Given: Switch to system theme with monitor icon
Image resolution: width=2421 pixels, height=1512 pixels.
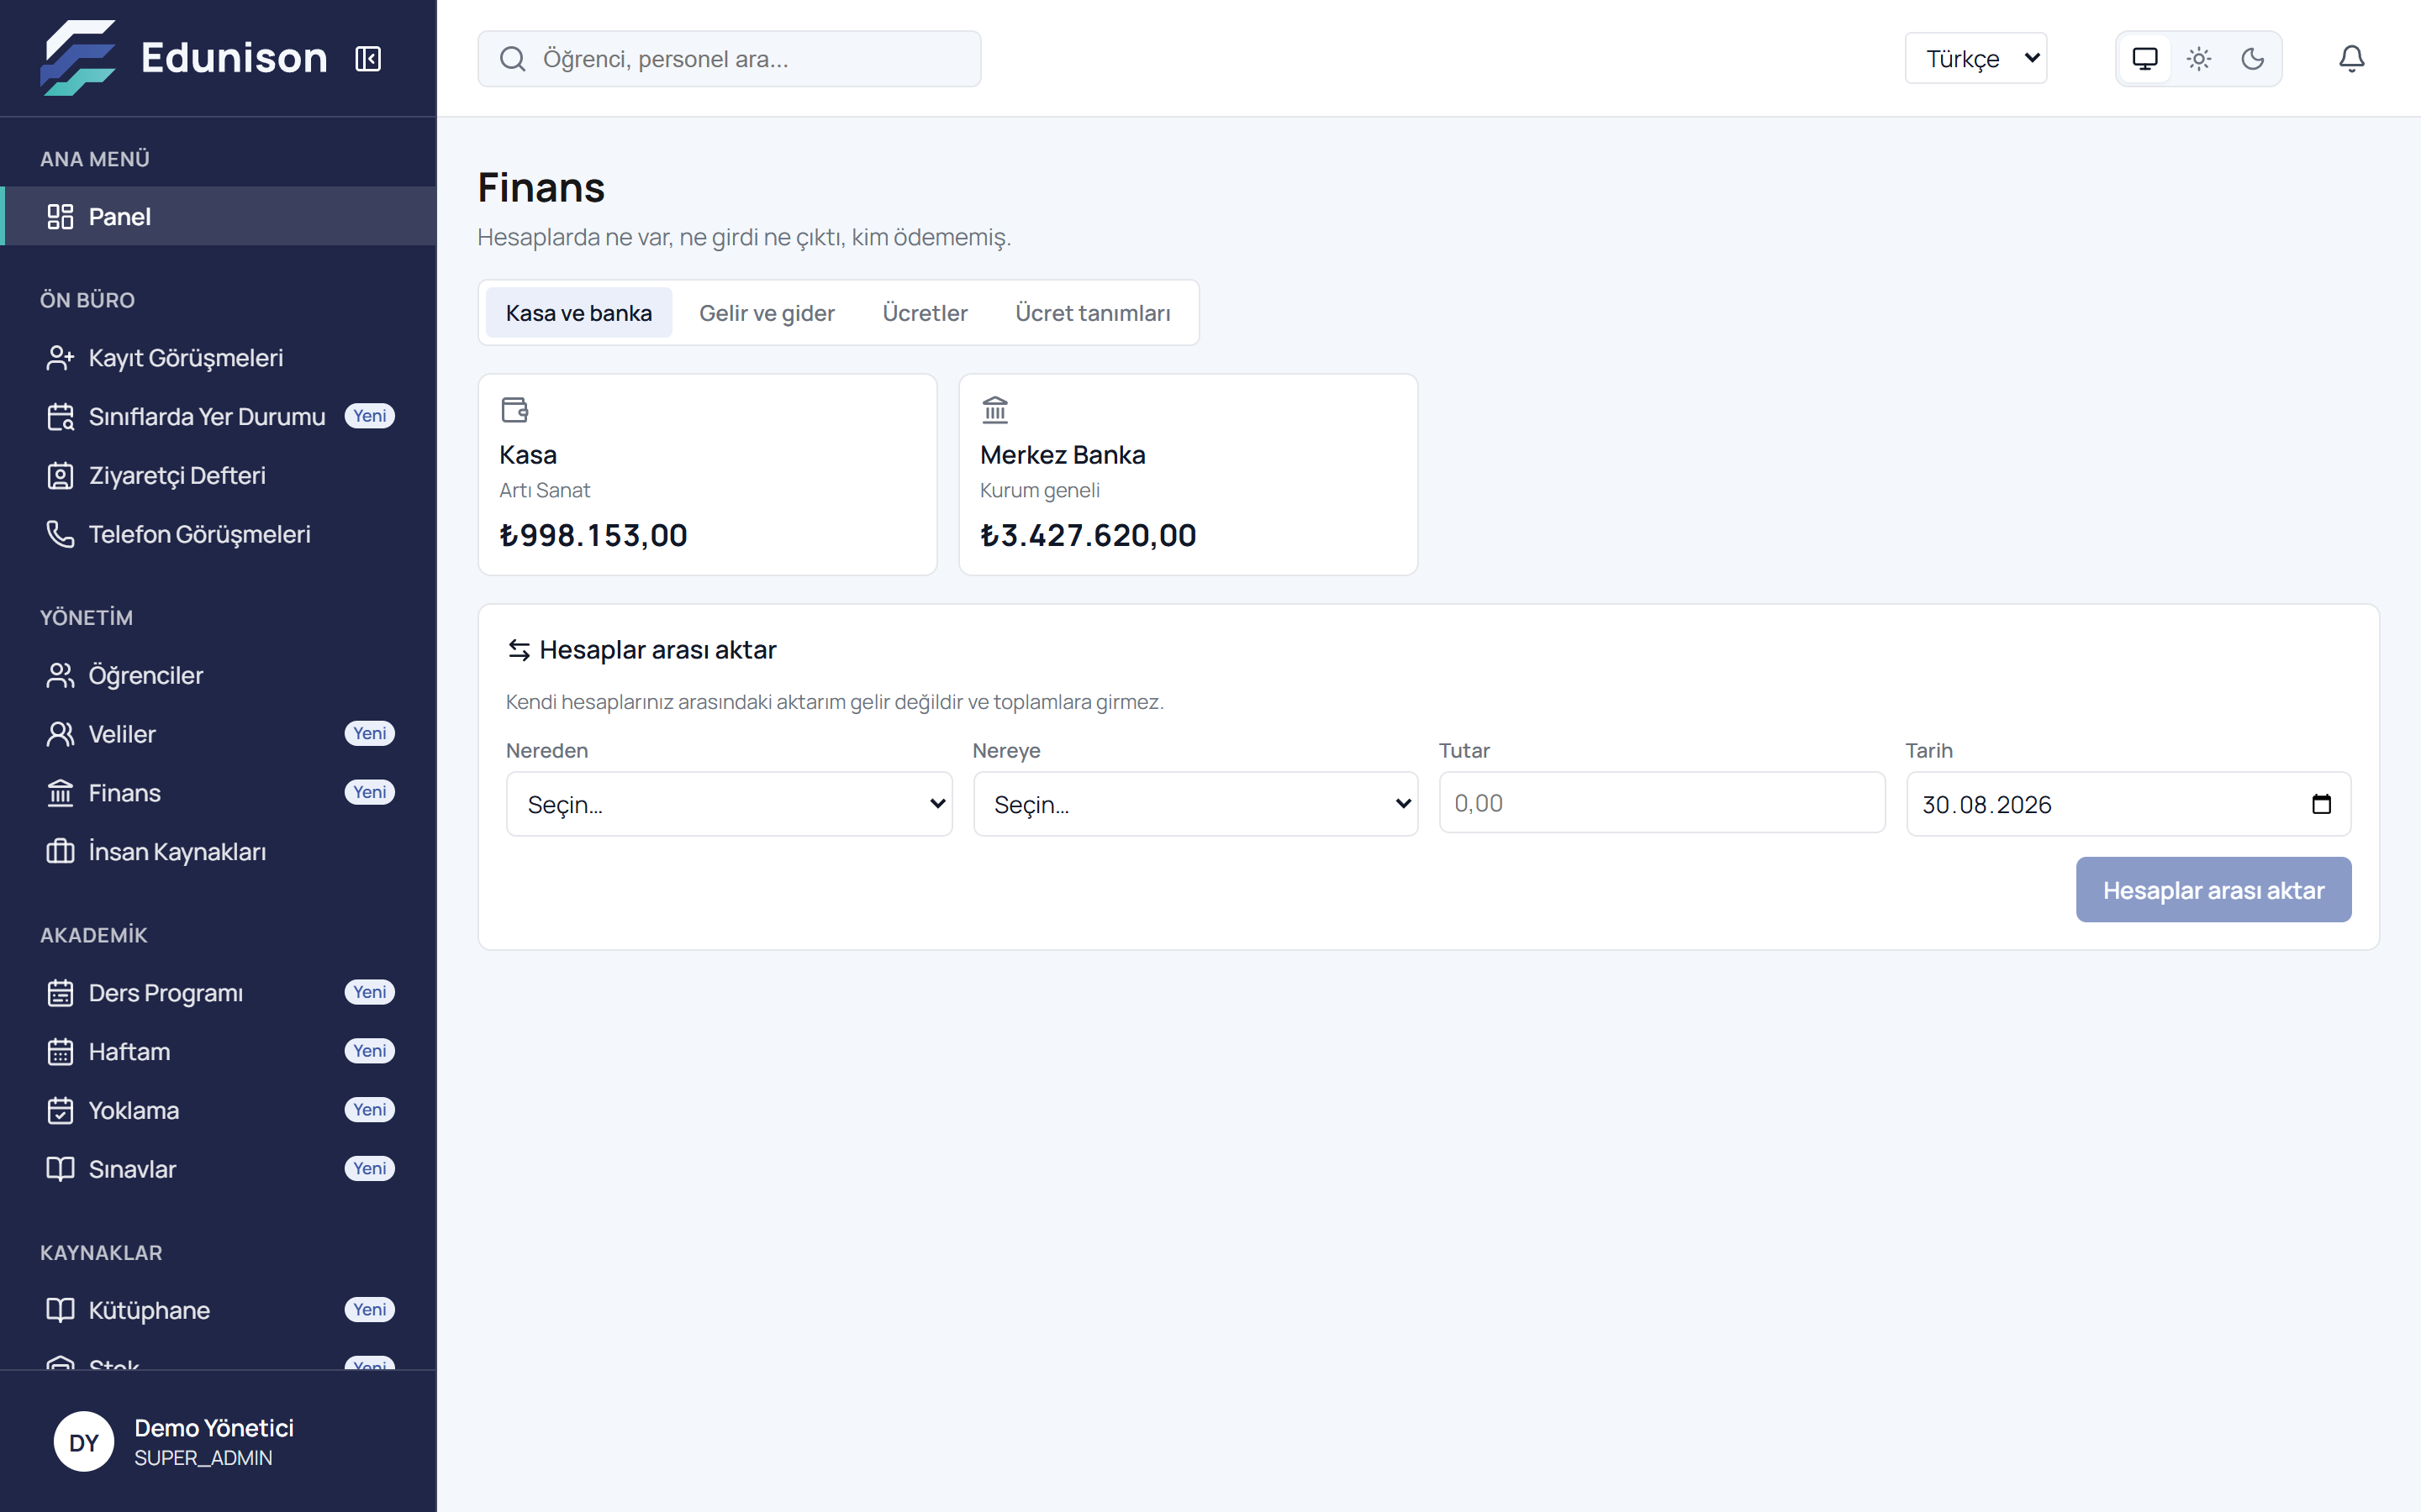Looking at the screenshot, I should pyautogui.click(x=2145, y=59).
